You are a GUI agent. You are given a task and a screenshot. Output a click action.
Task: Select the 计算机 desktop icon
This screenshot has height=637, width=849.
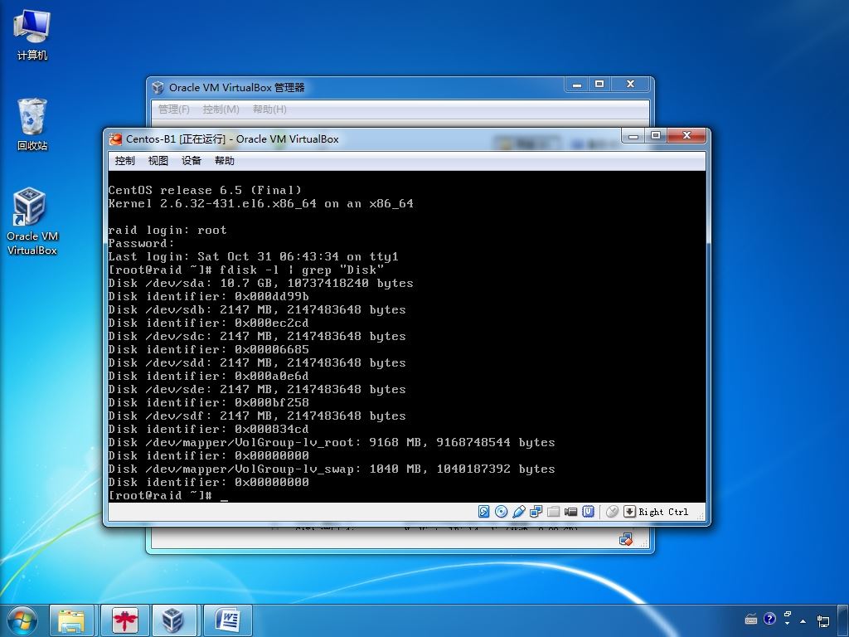point(32,34)
